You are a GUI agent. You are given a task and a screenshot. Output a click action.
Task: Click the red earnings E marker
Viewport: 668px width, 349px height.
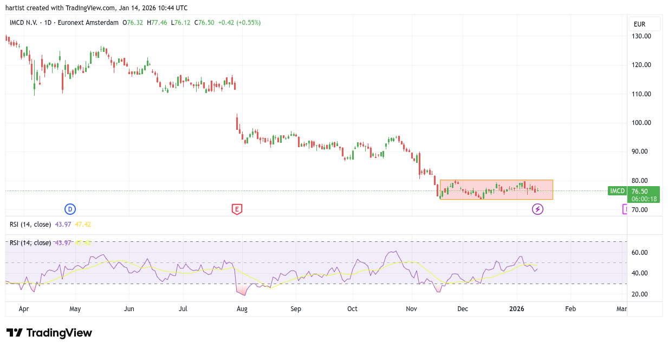tap(236, 209)
